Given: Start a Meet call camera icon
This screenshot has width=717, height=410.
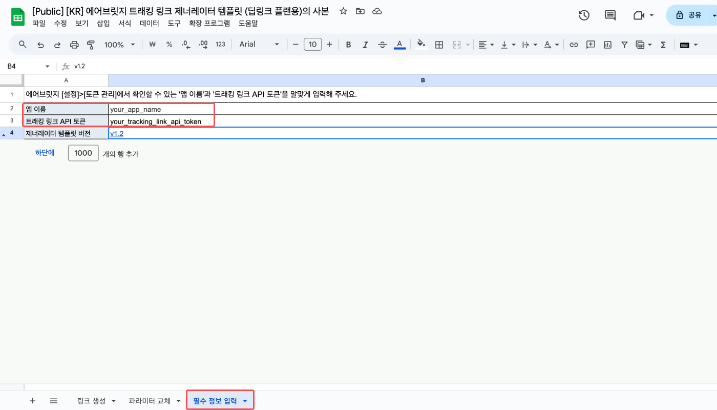Looking at the screenshot, I should (x=639, y=15).
